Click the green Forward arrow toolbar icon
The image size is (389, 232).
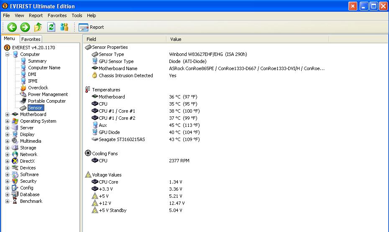[x=25, y=27]
